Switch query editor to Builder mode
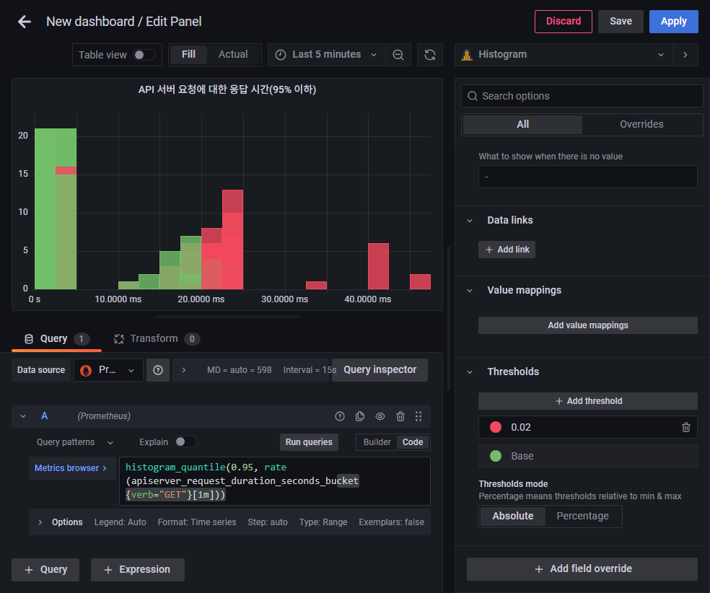Image resolution: width=710 pixels, height=593 pixels. (377, 442)
